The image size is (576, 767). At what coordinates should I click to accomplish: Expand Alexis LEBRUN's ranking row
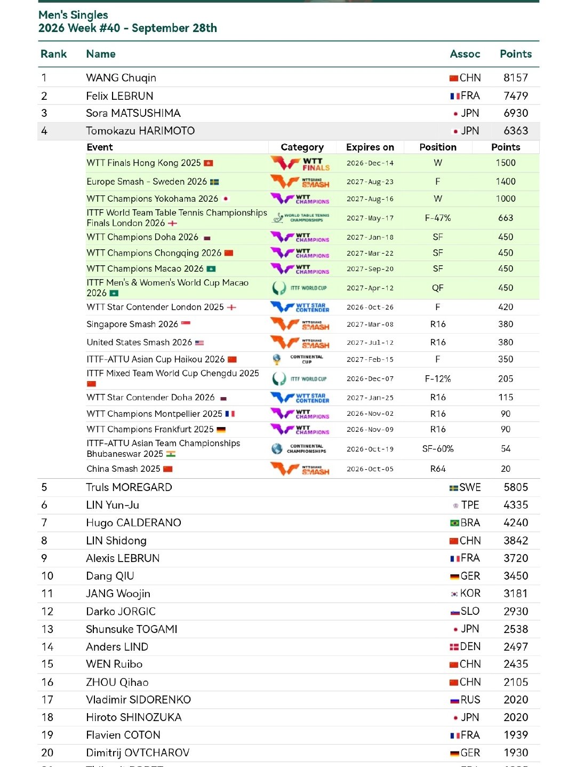click(289, 558)
